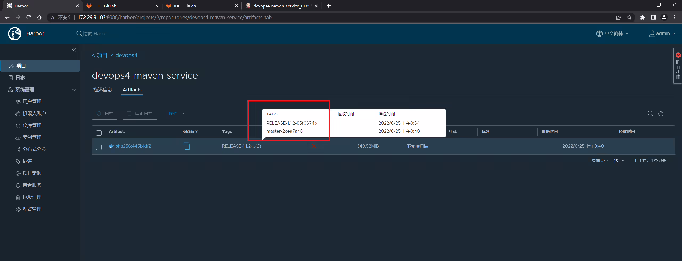The height and width of the screenshot is (261, 682).
Task: Refresh the artifacts list
Action: click(x=661, y=114)
